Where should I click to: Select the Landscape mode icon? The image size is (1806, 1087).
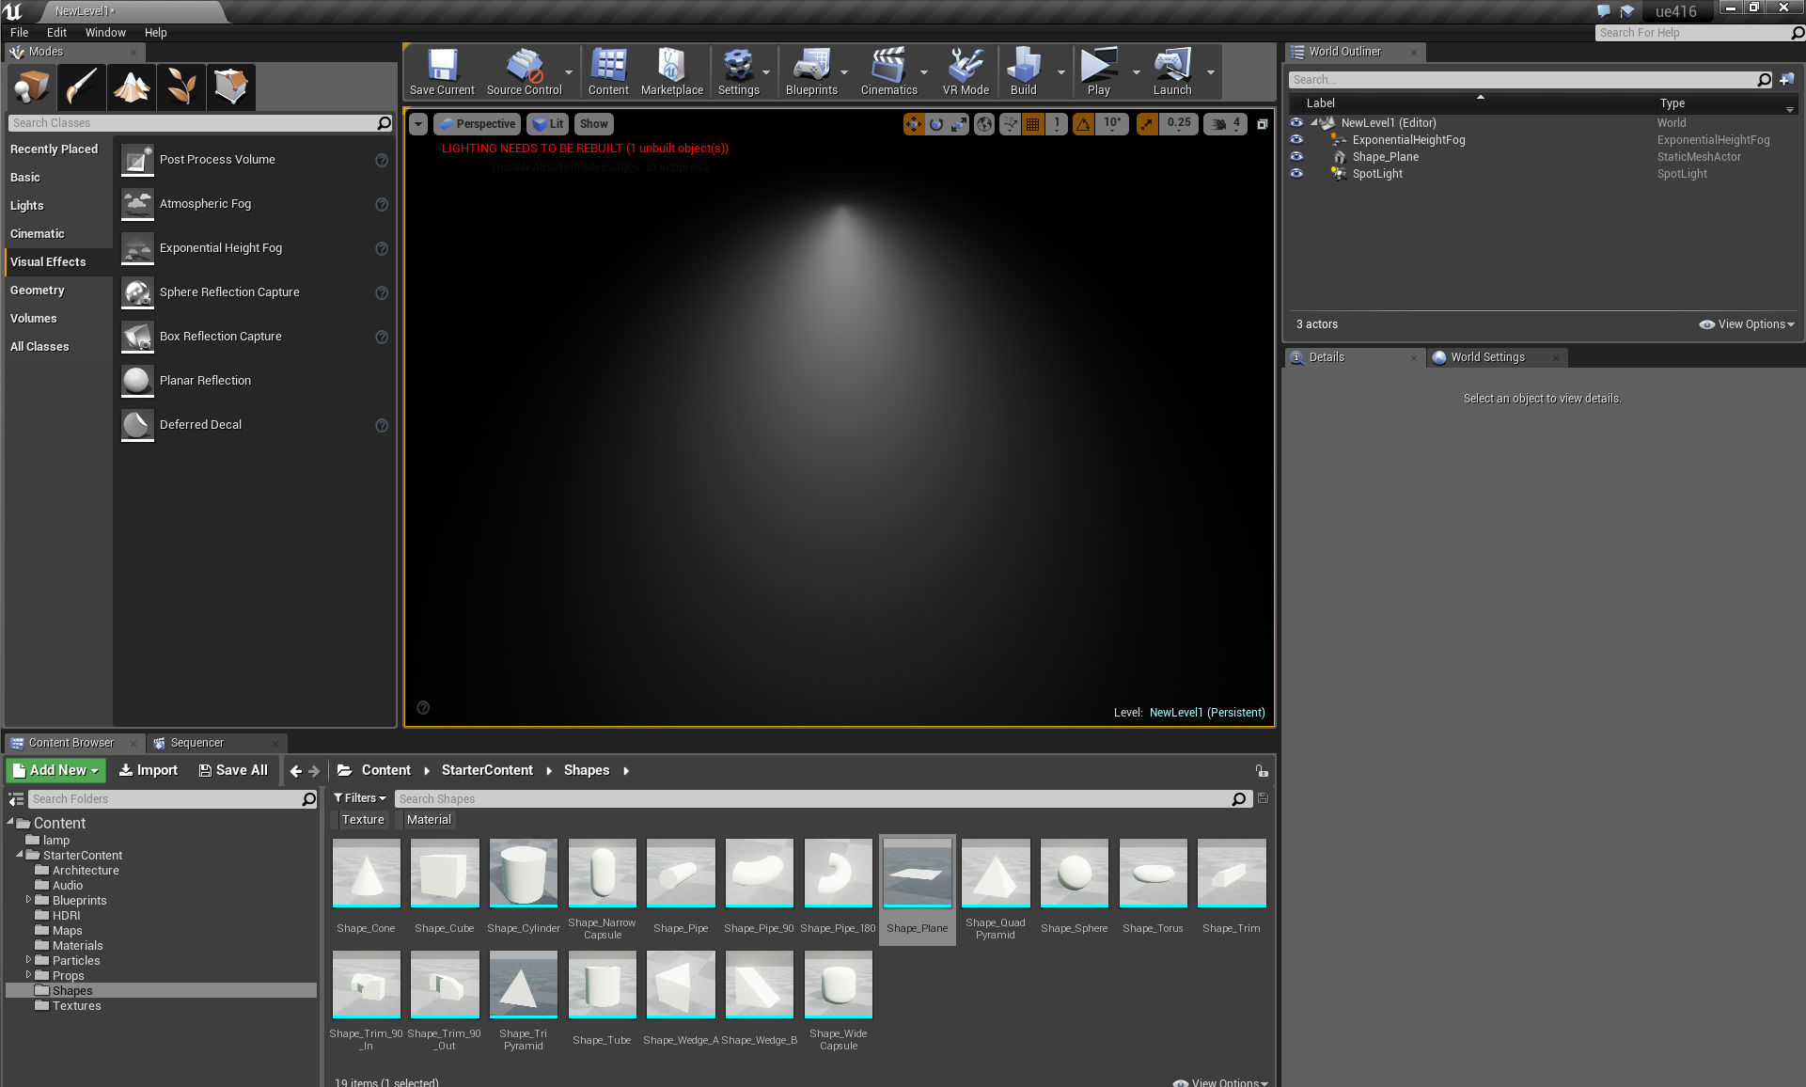[x=131, y=87]
